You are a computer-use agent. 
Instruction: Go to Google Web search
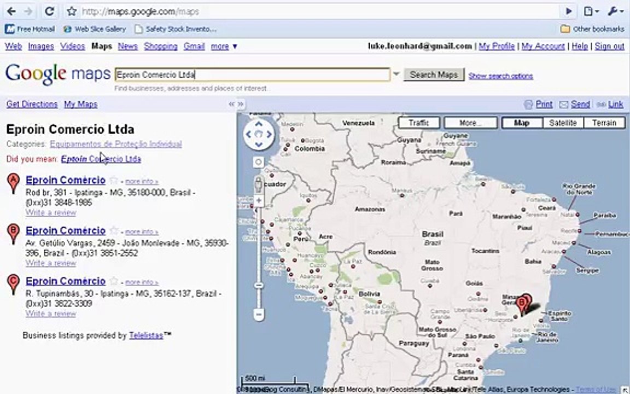13,46
